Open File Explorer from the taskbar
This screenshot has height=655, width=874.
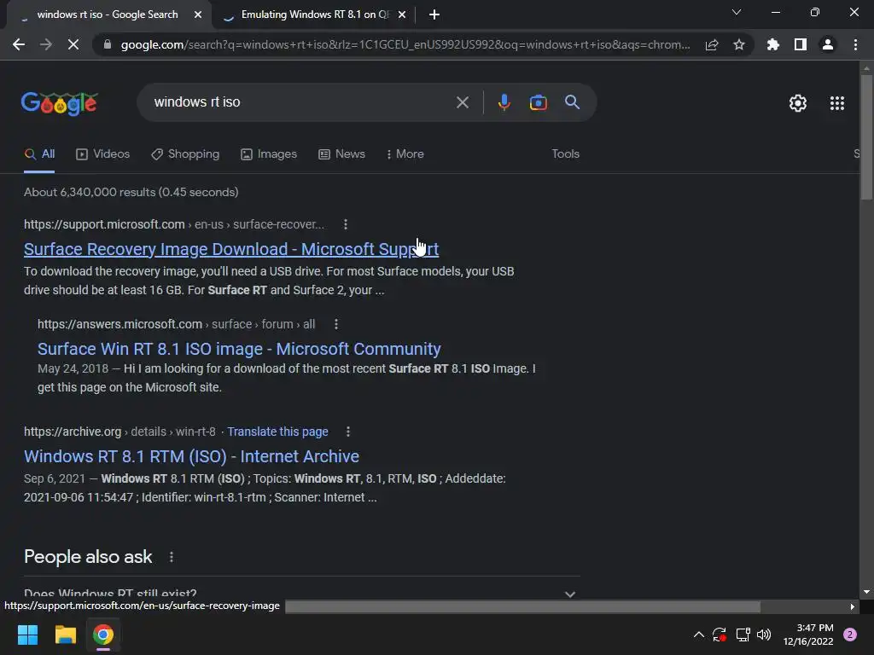(x=65, y=635)
